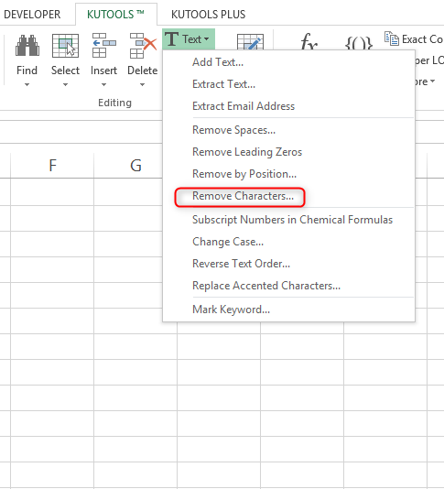Expand the Delete dropdown arrow
444x489 pixels.
pos(142,84)
